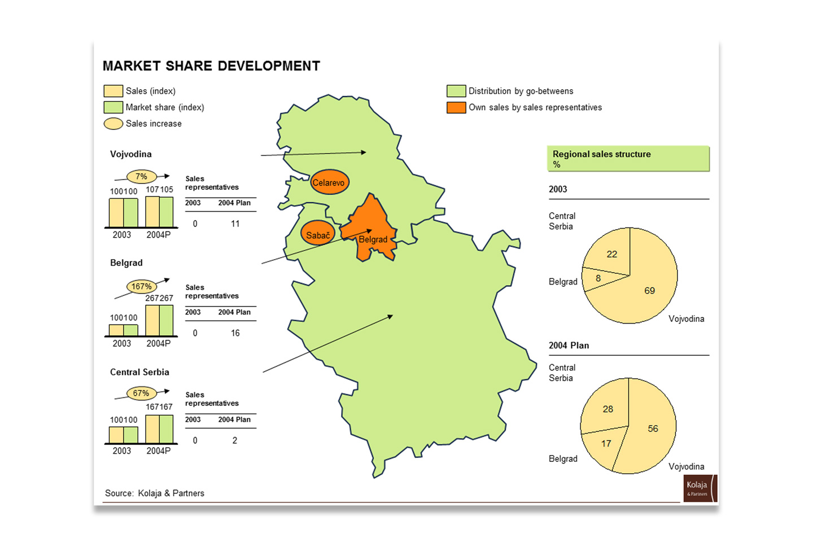This screenshot has width=813, height=542.
Task: Click the value 16 in Belgrad table
Action: (x=235, y=333)
